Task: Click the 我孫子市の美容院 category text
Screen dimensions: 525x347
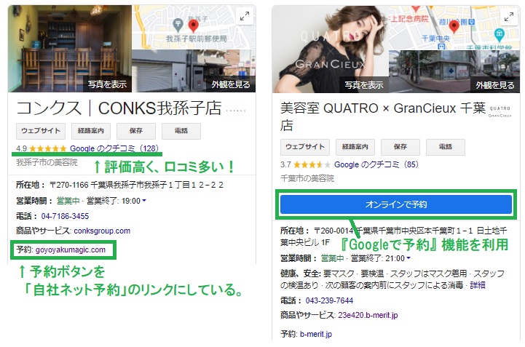Action: pos(47,163)
